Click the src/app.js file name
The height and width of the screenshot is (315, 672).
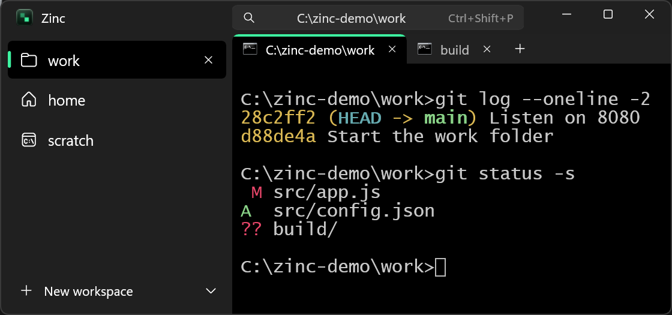[327, 193]
